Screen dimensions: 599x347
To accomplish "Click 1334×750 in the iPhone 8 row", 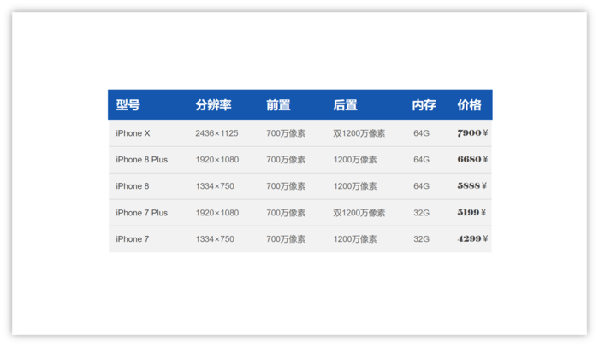I will (215, 186).
